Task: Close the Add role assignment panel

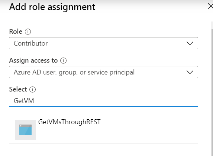Action: [210, 6]
